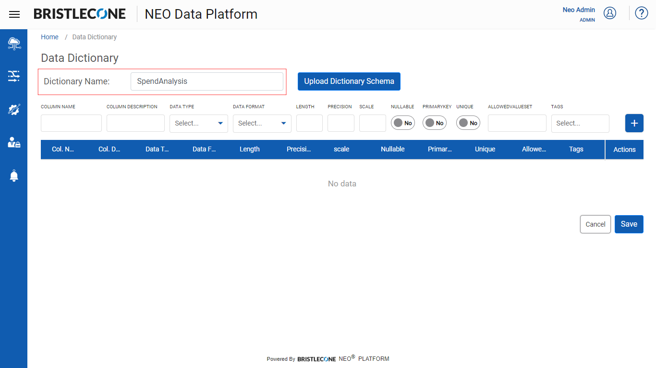Click the Precision input field

pos(341,123)
